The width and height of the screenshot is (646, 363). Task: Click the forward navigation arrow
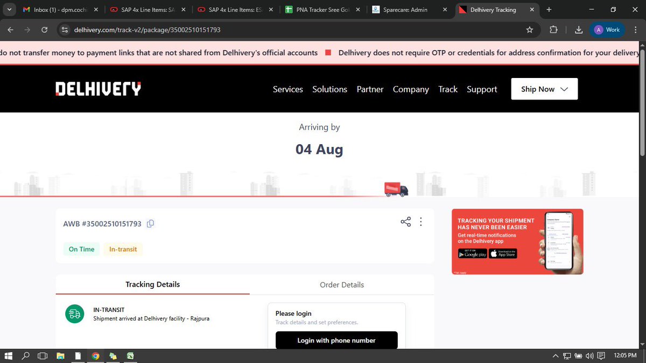[27, 30]
